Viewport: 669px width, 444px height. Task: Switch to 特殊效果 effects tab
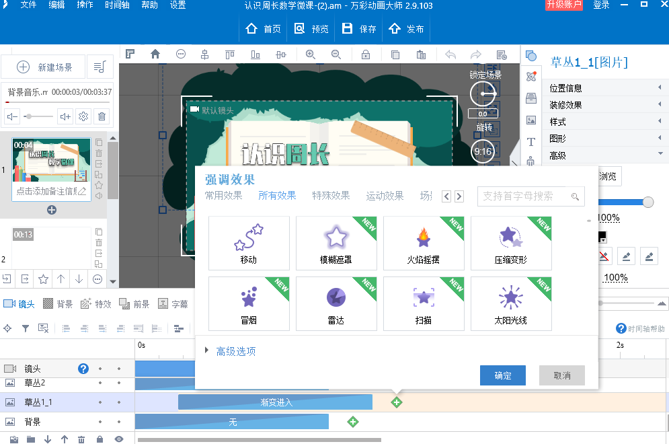[331, 196]
